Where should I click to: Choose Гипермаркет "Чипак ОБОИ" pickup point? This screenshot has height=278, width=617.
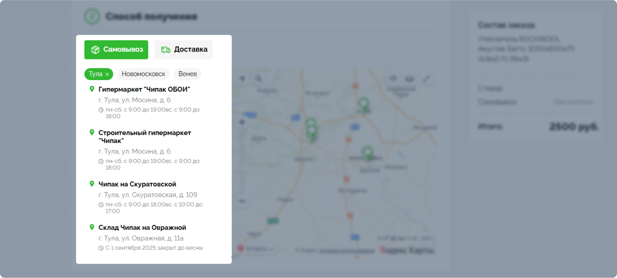(144, 89)
